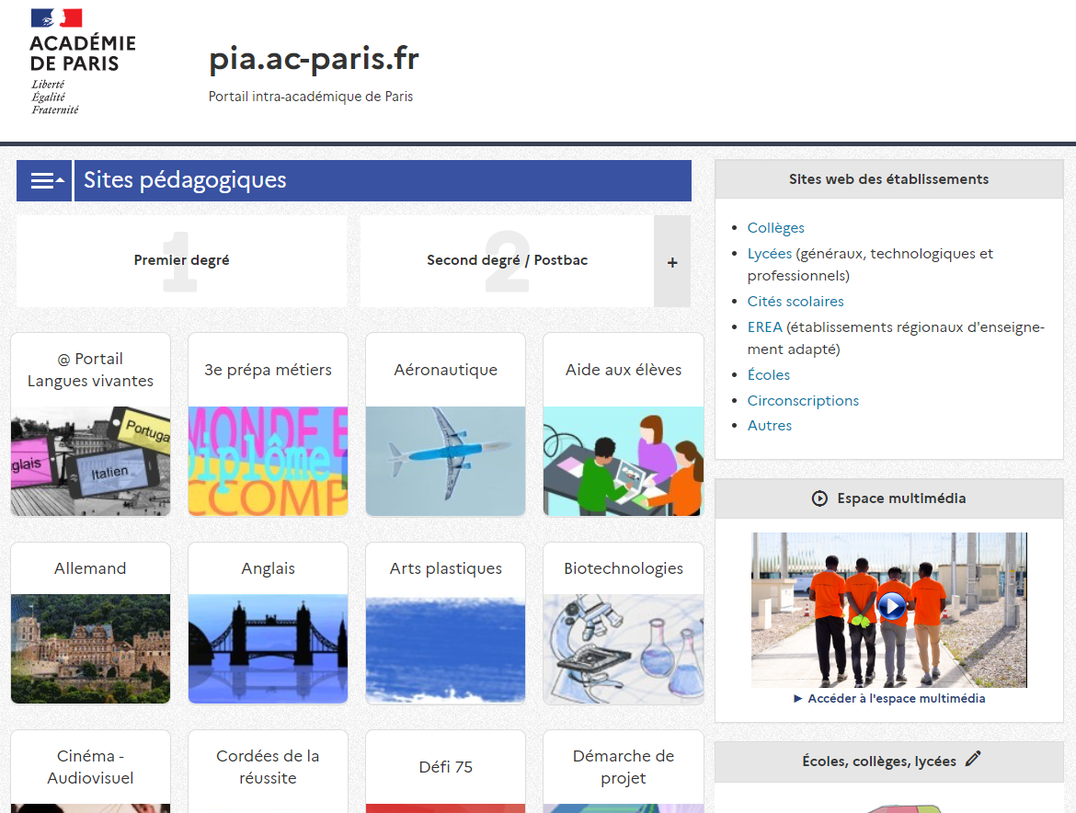The image size is (1076, 813).
Task: Click the Académie de Paris logo
Action: pos(83,62)
